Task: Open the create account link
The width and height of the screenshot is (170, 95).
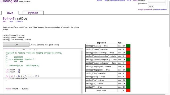Action: pos(161,9)
